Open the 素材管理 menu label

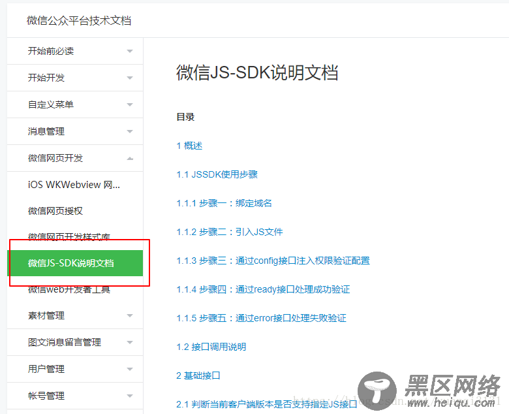pos(46,315)
